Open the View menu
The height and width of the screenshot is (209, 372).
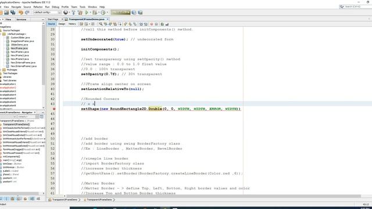pyautogui.click(x=6, y=7)
